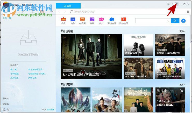The image size is (192, 113).
Task: Open Big Bang Theory 生活大爆炸 thumbnail
Action: (x=170, y=68)
